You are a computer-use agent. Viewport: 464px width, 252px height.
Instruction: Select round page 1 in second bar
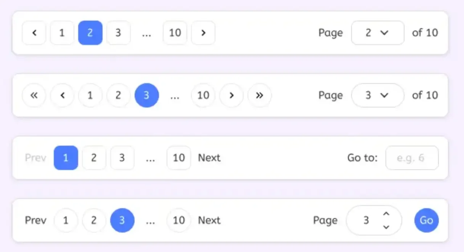(x=90, y=95)
